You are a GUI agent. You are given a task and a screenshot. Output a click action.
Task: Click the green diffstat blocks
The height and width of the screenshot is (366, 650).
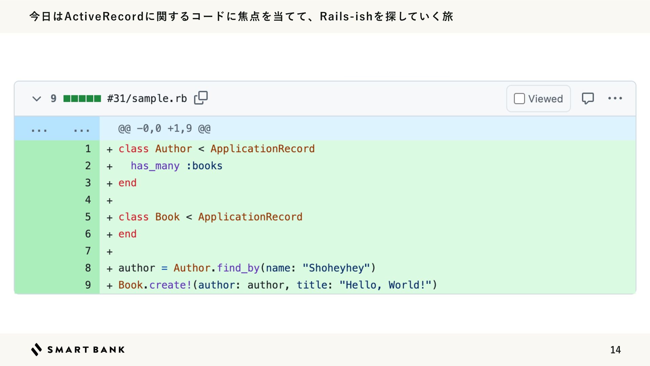[x=82, y=99]
